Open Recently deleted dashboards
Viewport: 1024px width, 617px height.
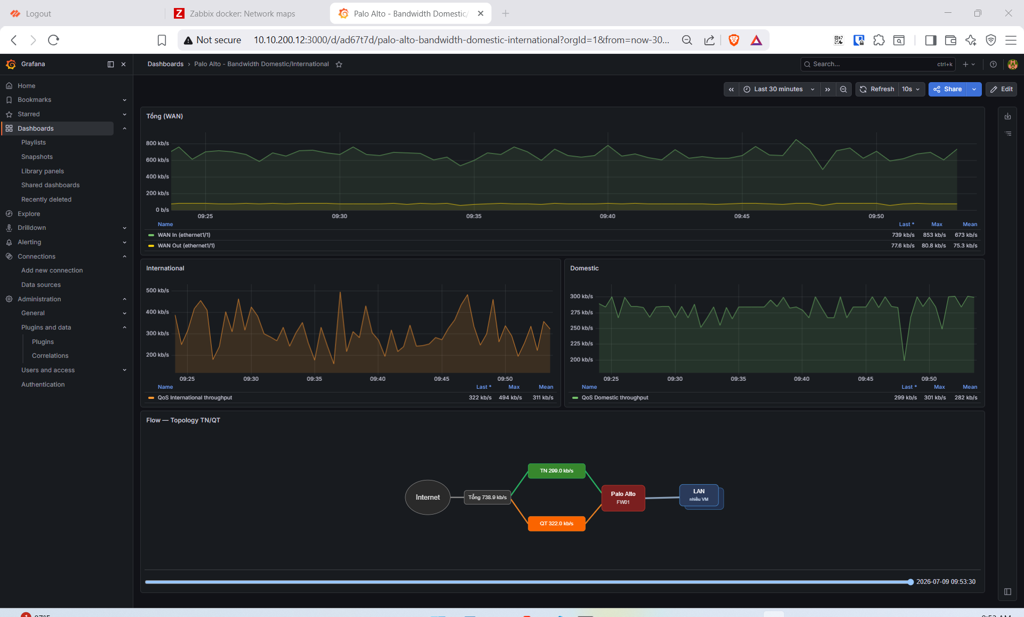[46, 199]
